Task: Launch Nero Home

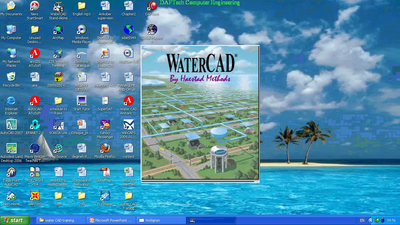Action: [x=11, y=196]
